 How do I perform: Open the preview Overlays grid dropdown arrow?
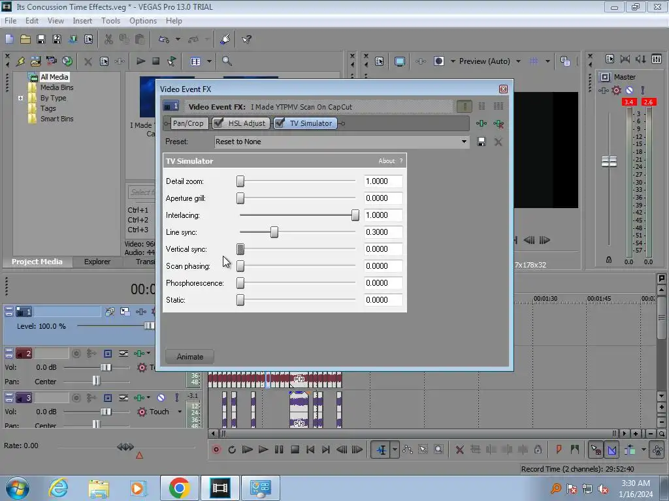(547, 61)
